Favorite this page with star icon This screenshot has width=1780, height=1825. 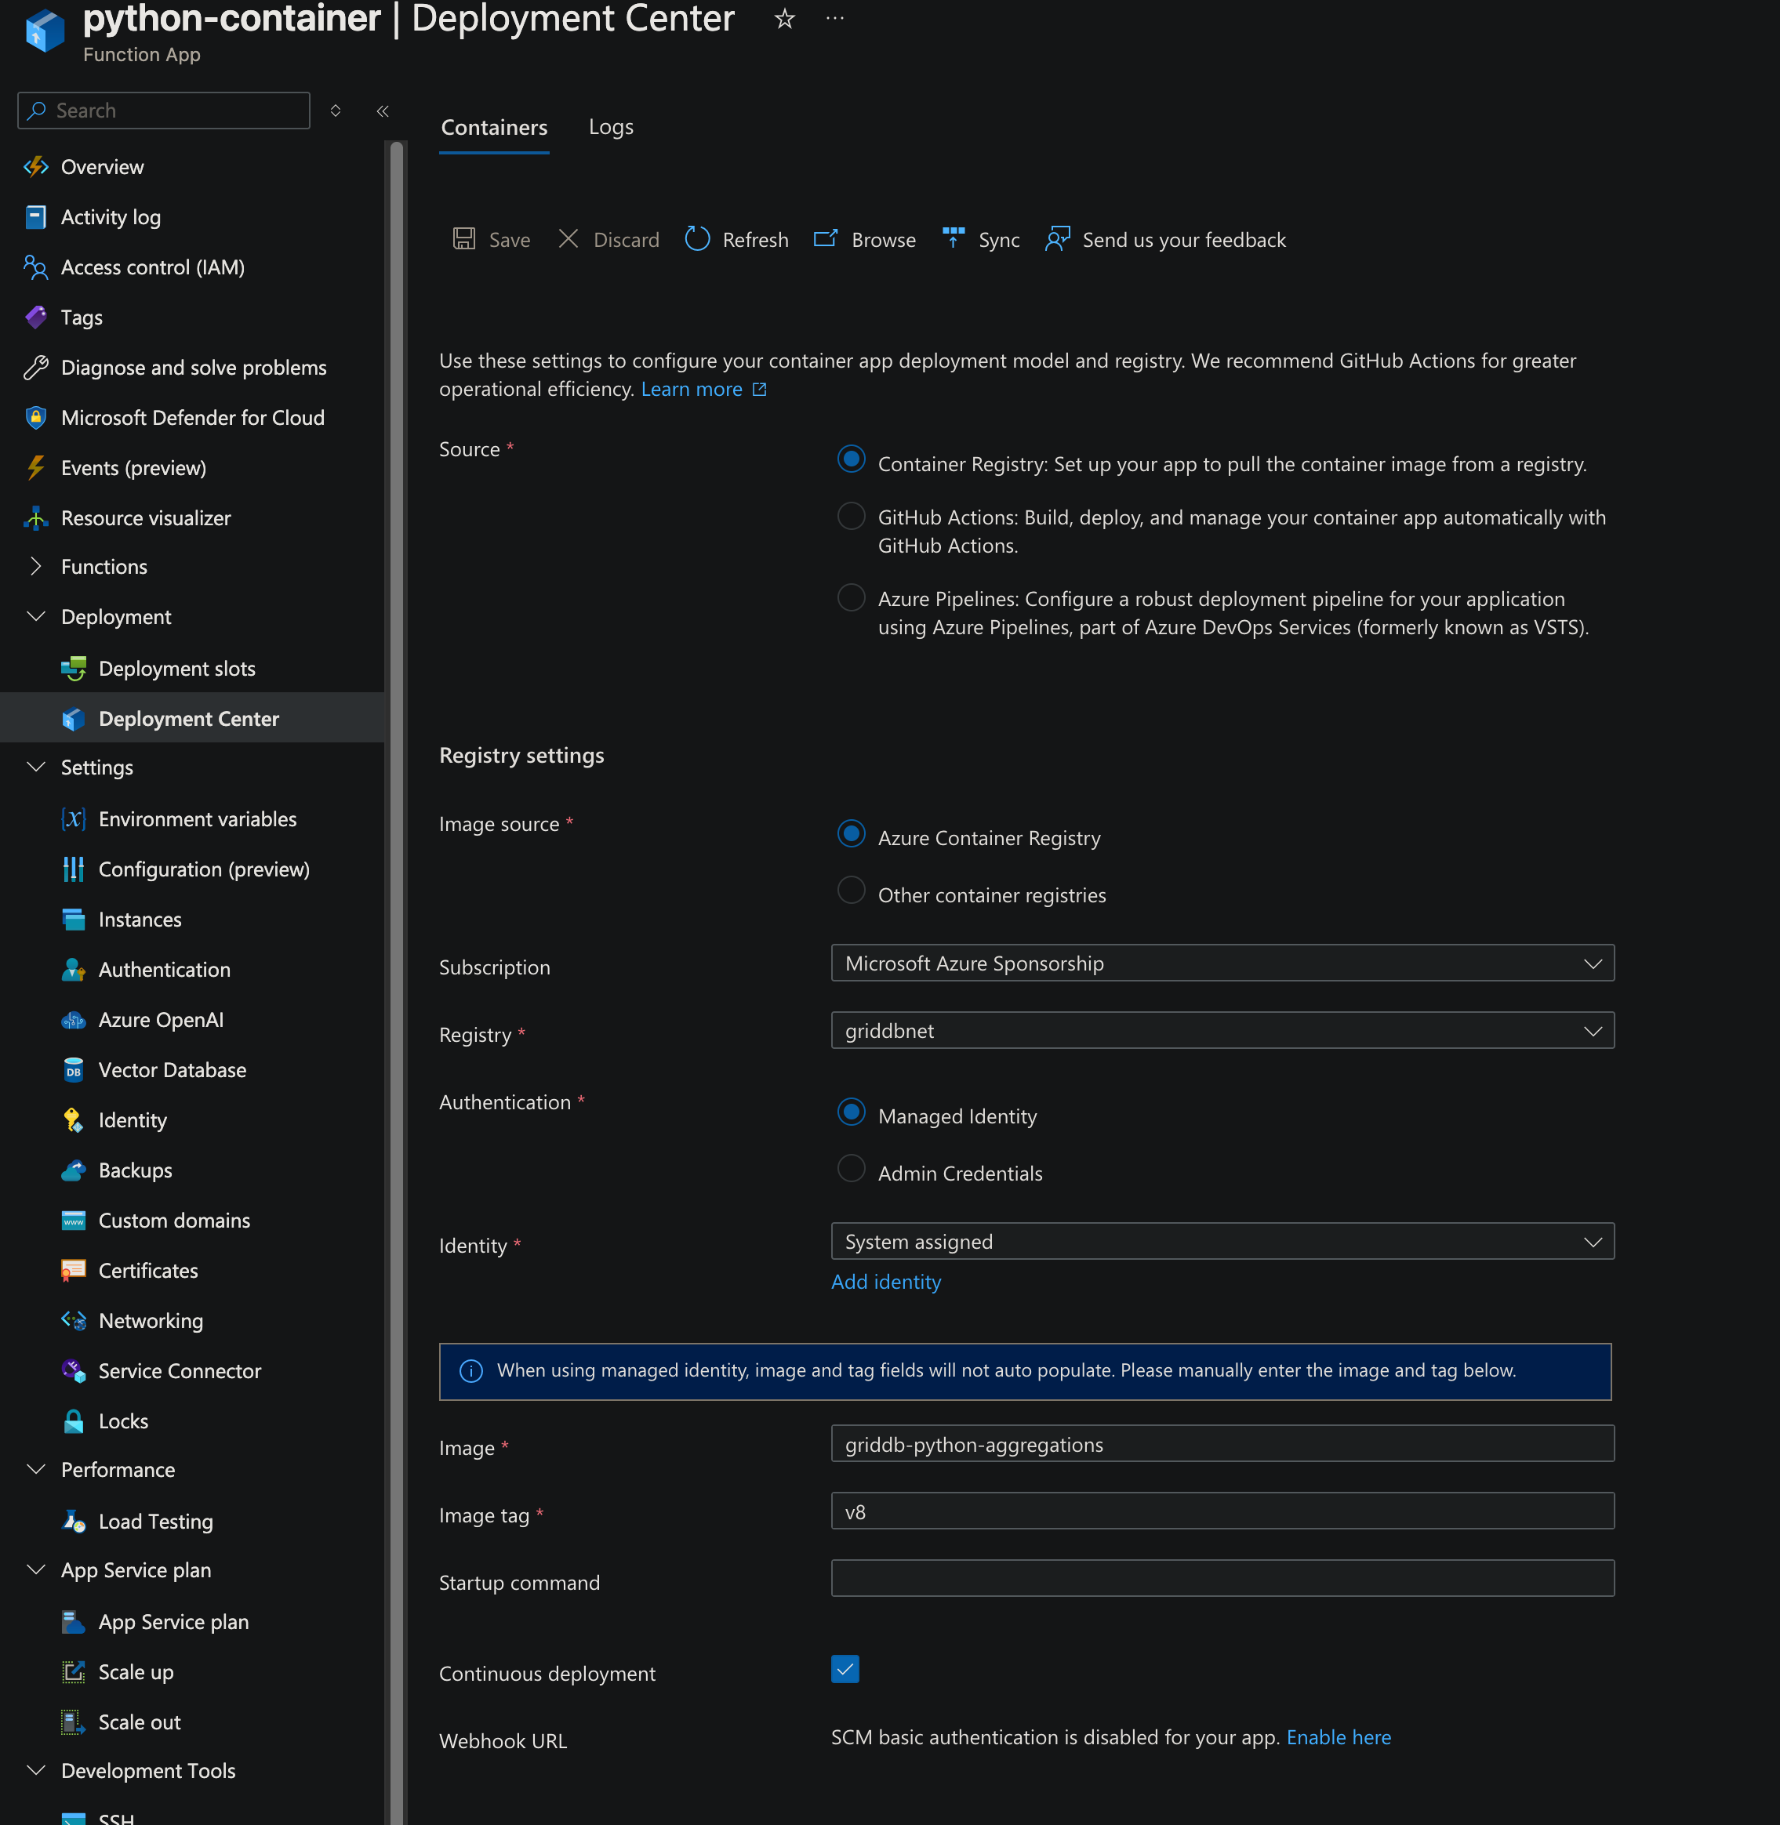coord(784,19)
